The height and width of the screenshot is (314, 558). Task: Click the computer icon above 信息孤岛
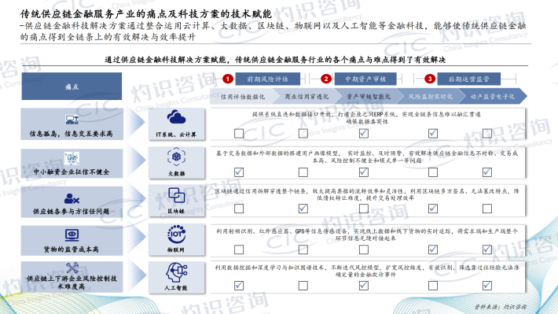(72, 120)
